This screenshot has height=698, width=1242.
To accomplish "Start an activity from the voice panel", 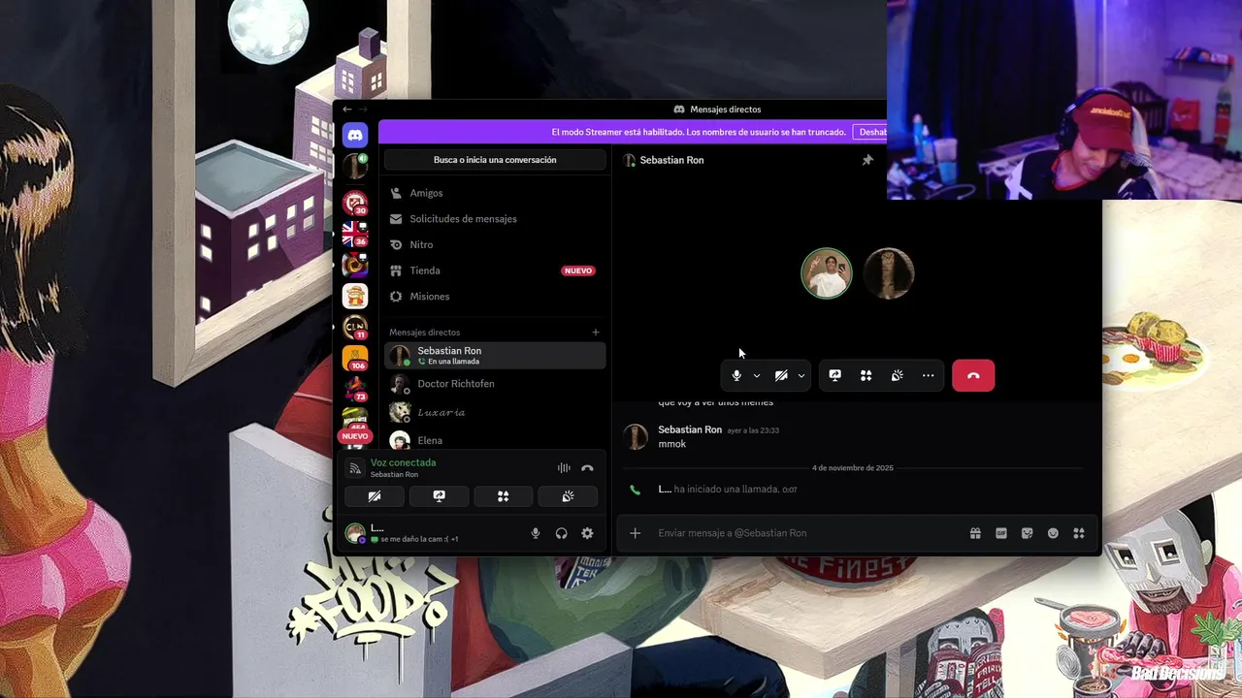I will (x=503, y=496).
